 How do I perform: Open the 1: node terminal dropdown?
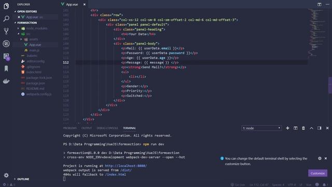pyautogui.click(x=261, y=128)
